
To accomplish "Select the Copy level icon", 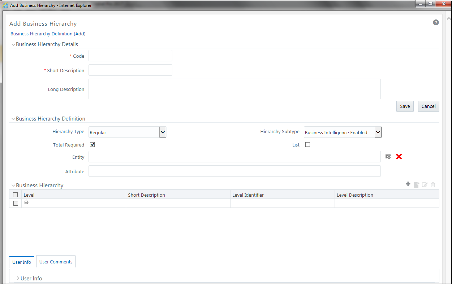I will (416, 184).
